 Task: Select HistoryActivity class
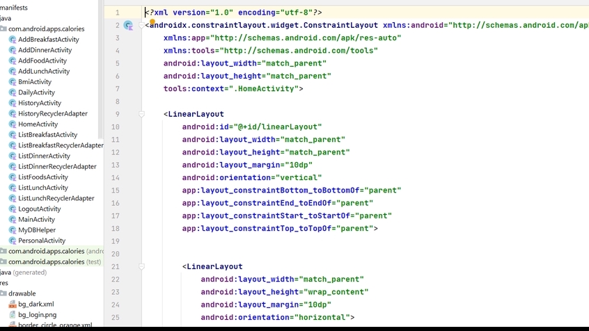[40, 103]
